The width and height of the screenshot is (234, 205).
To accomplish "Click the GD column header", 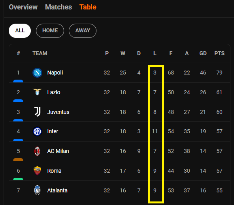I will click(203, 53).
